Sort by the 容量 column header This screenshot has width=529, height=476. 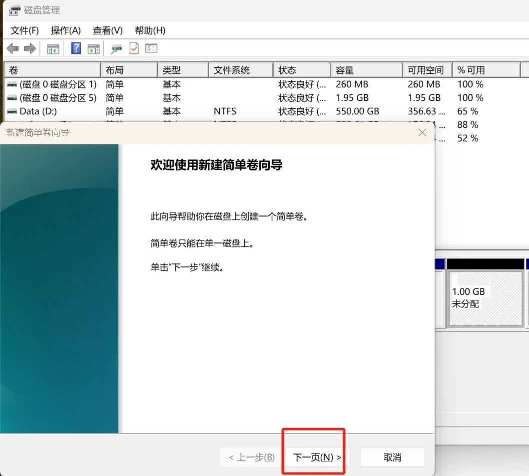point(367,70)
